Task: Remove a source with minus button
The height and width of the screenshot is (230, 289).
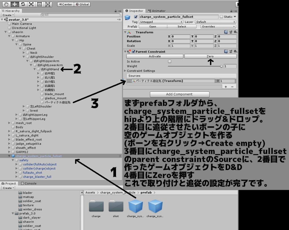Action: pos(232,87)
